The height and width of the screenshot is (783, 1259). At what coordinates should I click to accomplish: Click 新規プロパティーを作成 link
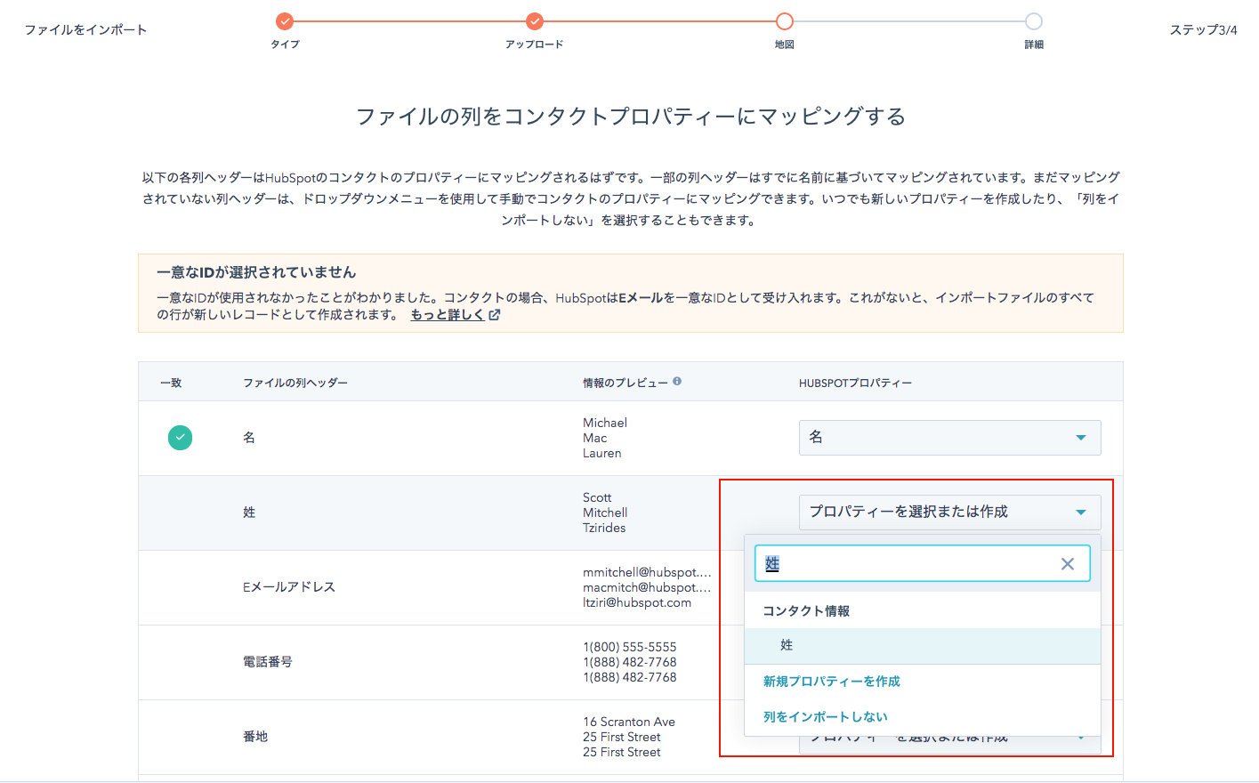tap(831, 682)
